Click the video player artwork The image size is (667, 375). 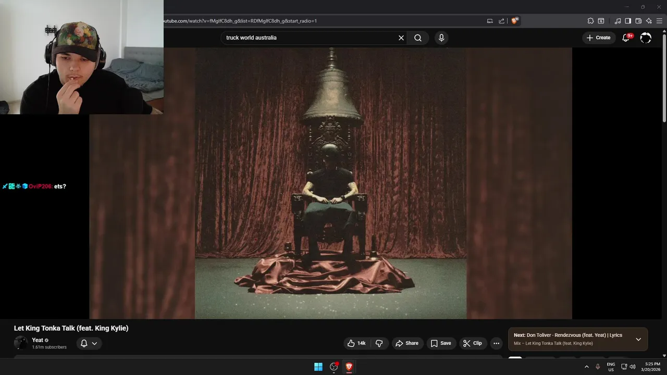point(330,183)
